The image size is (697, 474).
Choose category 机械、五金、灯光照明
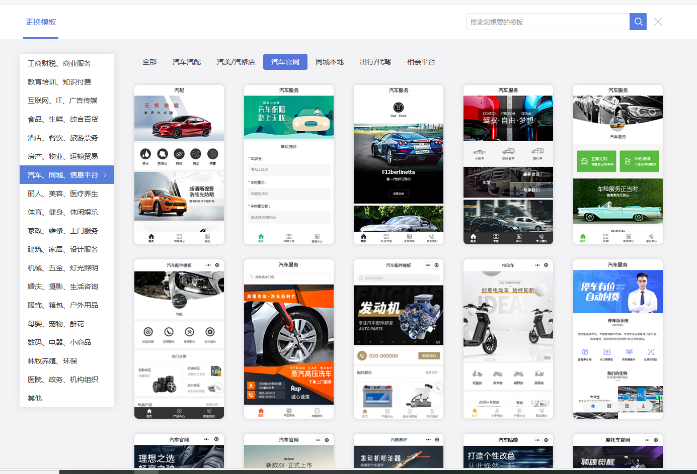(67, 268)
